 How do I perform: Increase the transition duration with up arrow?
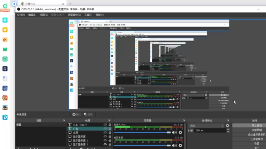click(228, 129)
